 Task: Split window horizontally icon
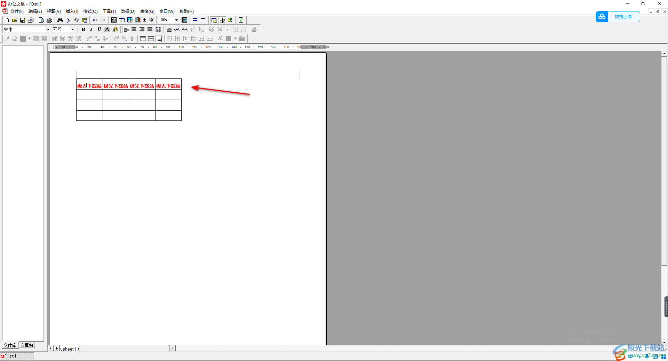(195, 20)
